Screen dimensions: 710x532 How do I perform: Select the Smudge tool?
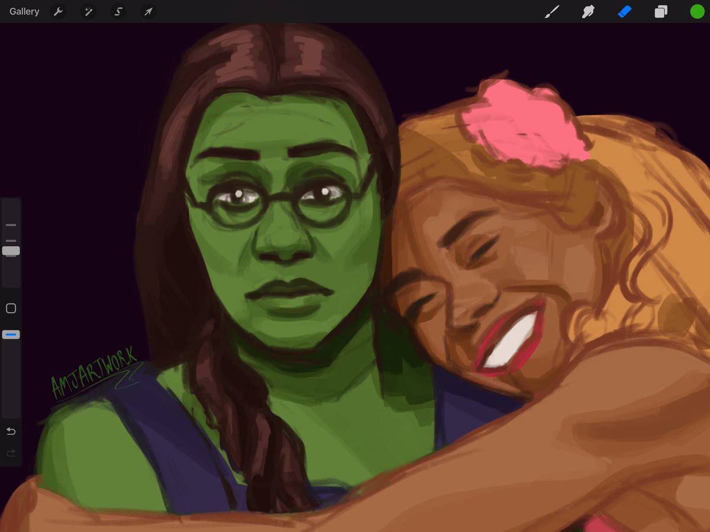pos(588,11)
